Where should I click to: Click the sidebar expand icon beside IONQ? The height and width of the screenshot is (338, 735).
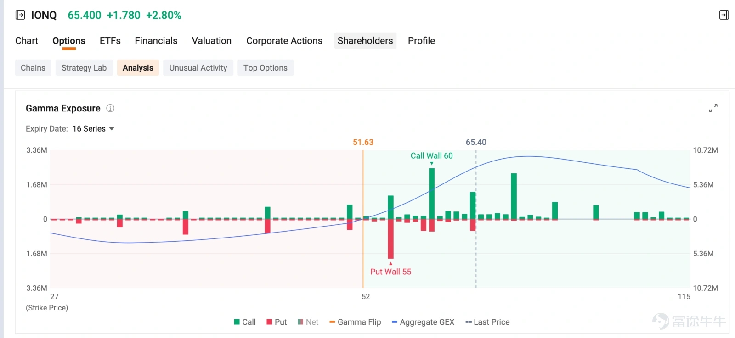click(x=20, y=15)
